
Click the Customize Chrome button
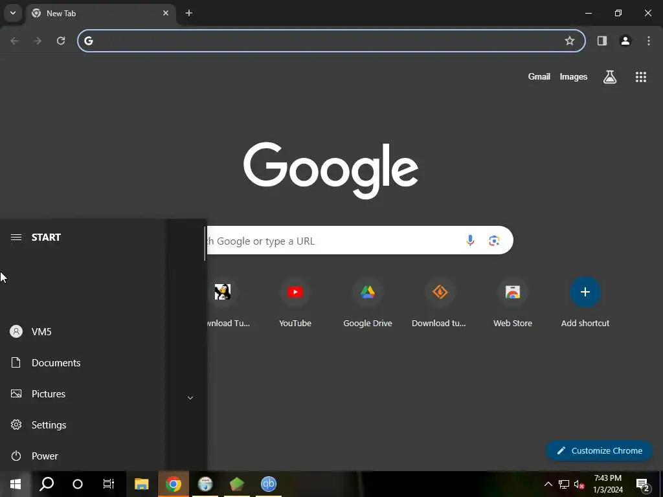tap(599, 450)
